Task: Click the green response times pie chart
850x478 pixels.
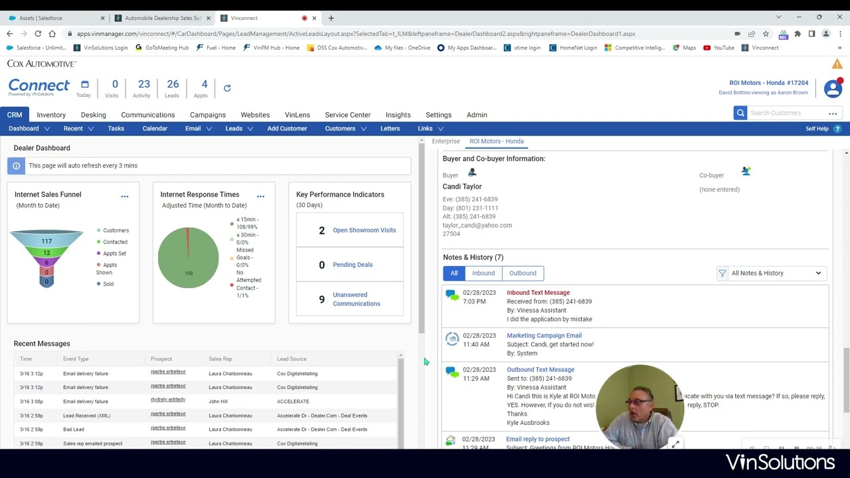Action: point(189,258)
